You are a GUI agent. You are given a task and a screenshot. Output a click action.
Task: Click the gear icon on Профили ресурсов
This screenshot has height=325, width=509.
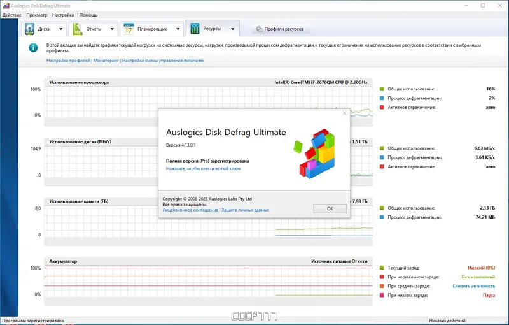point(259,29)
